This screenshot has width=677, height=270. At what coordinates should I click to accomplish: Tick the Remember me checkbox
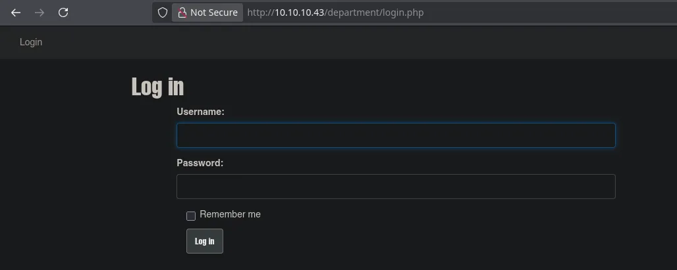[x=191, y=215]
